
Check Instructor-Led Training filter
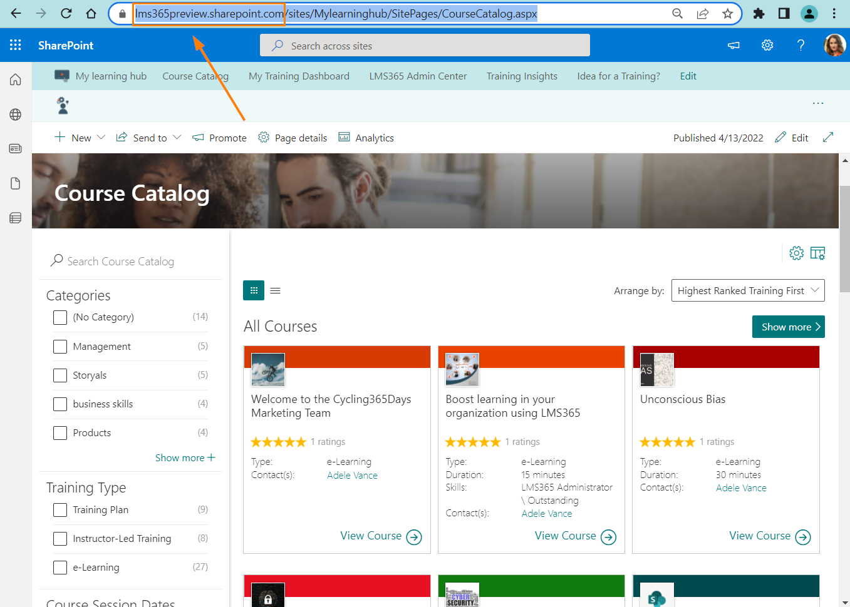(x=60, y=538)
